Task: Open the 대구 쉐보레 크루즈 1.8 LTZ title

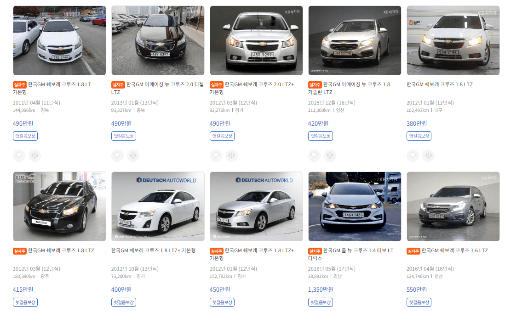Action: pos(440,84)
